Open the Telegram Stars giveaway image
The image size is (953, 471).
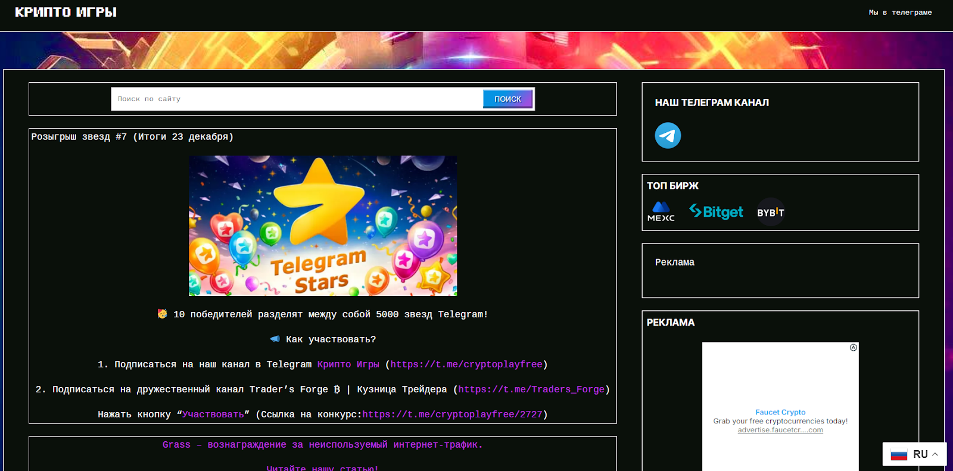click(323, 226)
